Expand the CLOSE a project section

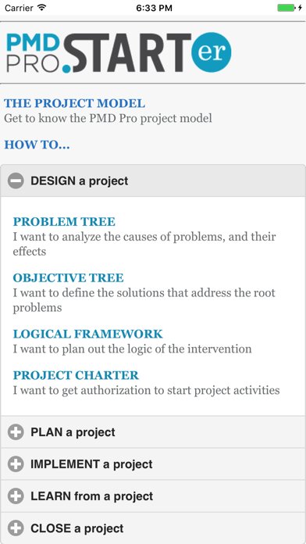pyautogui.click(x=153, y=528)
